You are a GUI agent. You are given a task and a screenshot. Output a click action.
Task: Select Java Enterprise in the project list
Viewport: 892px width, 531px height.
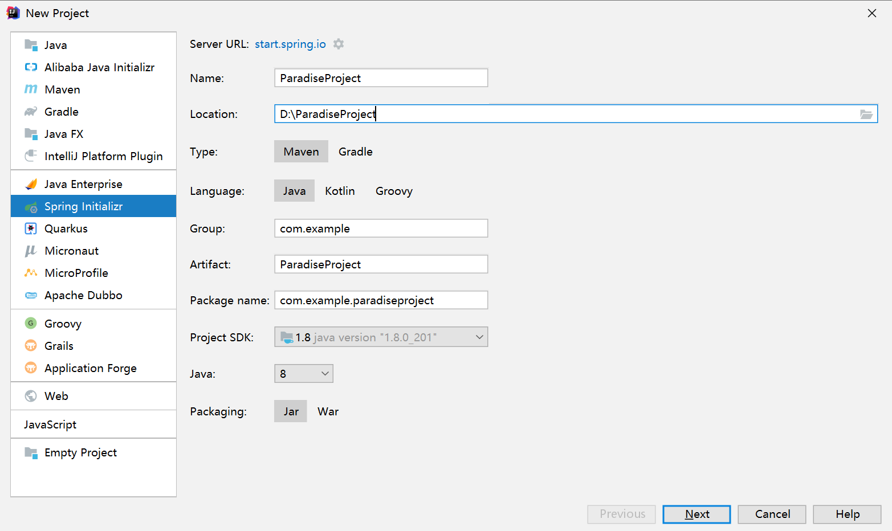(83, 184)
